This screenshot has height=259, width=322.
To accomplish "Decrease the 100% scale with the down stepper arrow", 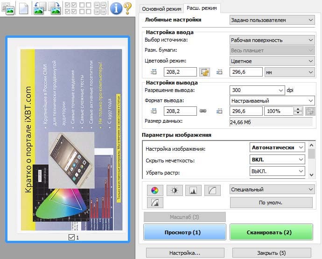I will click(x=298, y=113).
